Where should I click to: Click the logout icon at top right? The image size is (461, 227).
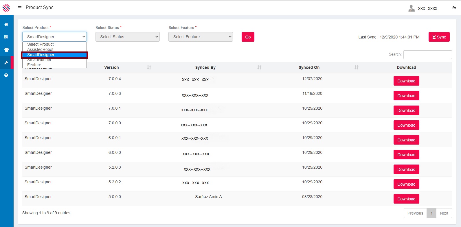(x=454, y=8)
